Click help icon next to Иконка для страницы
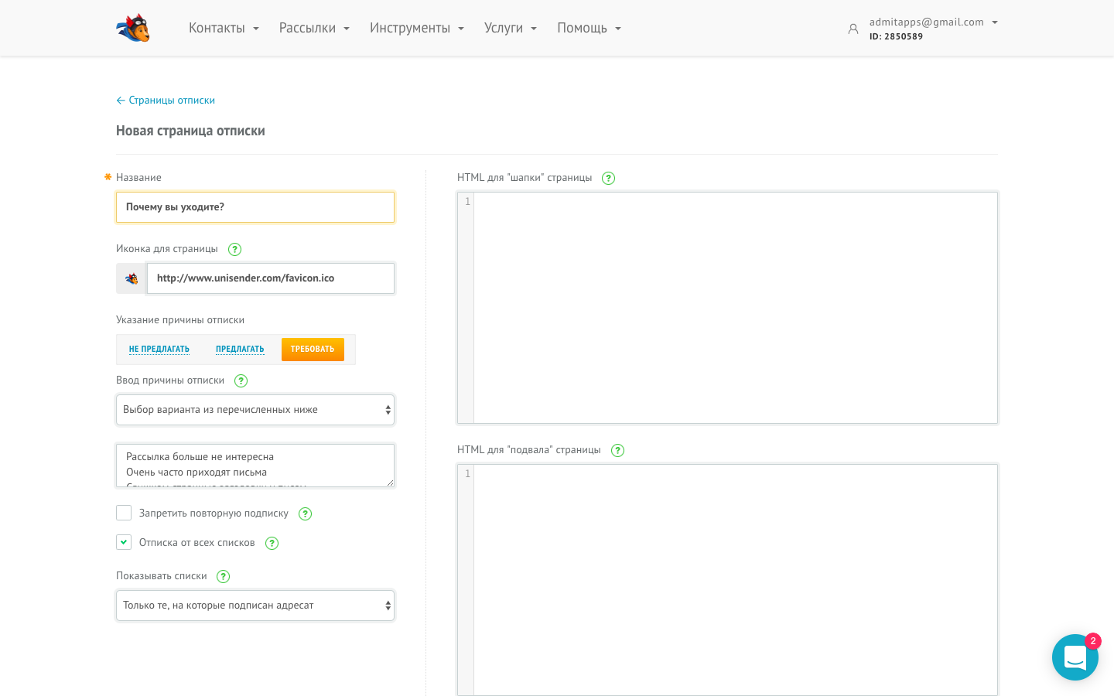Viewport: 1114px width, 696px height. tap(235, 249)
